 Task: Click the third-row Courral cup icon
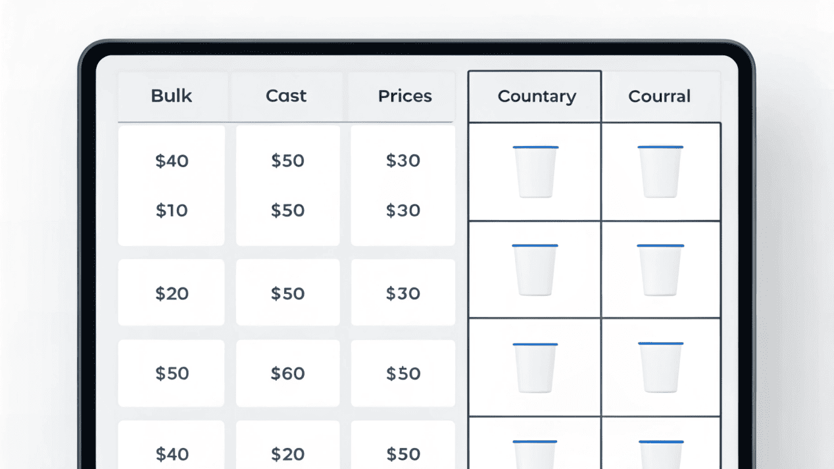[x=660, y=368]
